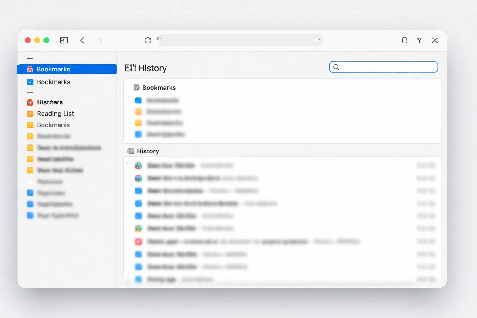Toggle the checkbox beside the Bookmarks section header

click(137, 88)
